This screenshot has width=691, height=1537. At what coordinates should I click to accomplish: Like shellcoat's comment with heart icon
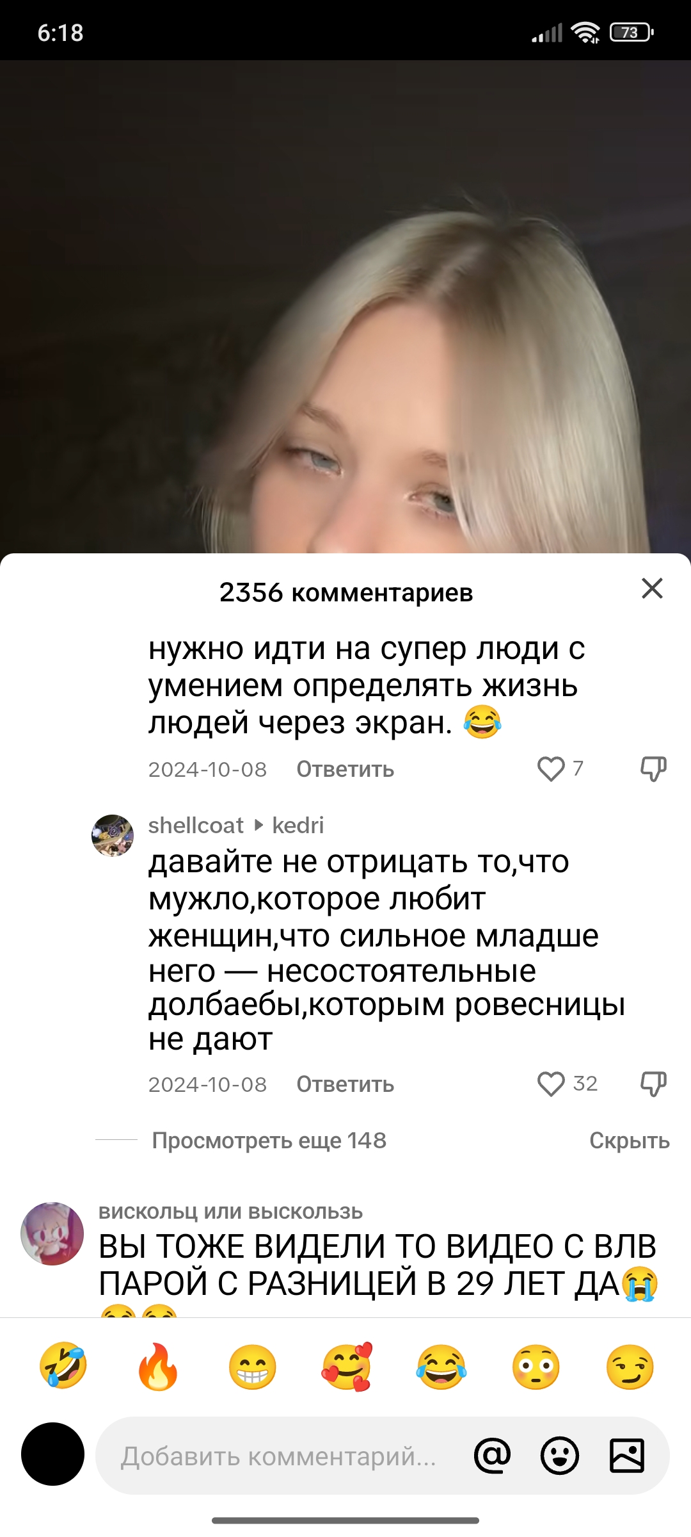tap(551, 1084)
